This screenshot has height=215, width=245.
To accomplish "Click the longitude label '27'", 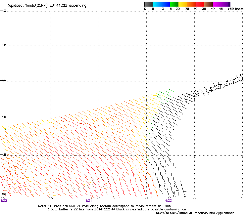I will 194,198.
